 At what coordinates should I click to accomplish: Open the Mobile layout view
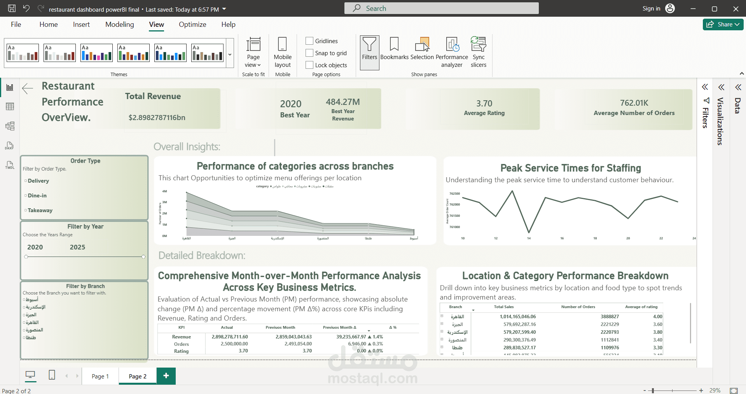pyautogui.click(x=283, y=53)
